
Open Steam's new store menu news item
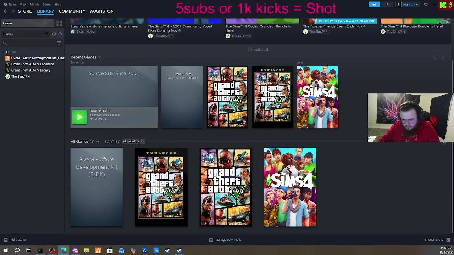click(x=104, y=26)
